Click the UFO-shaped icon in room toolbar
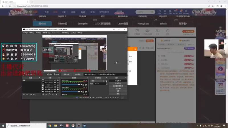Viewport: 228px width, 128px height. pos(147,31)
